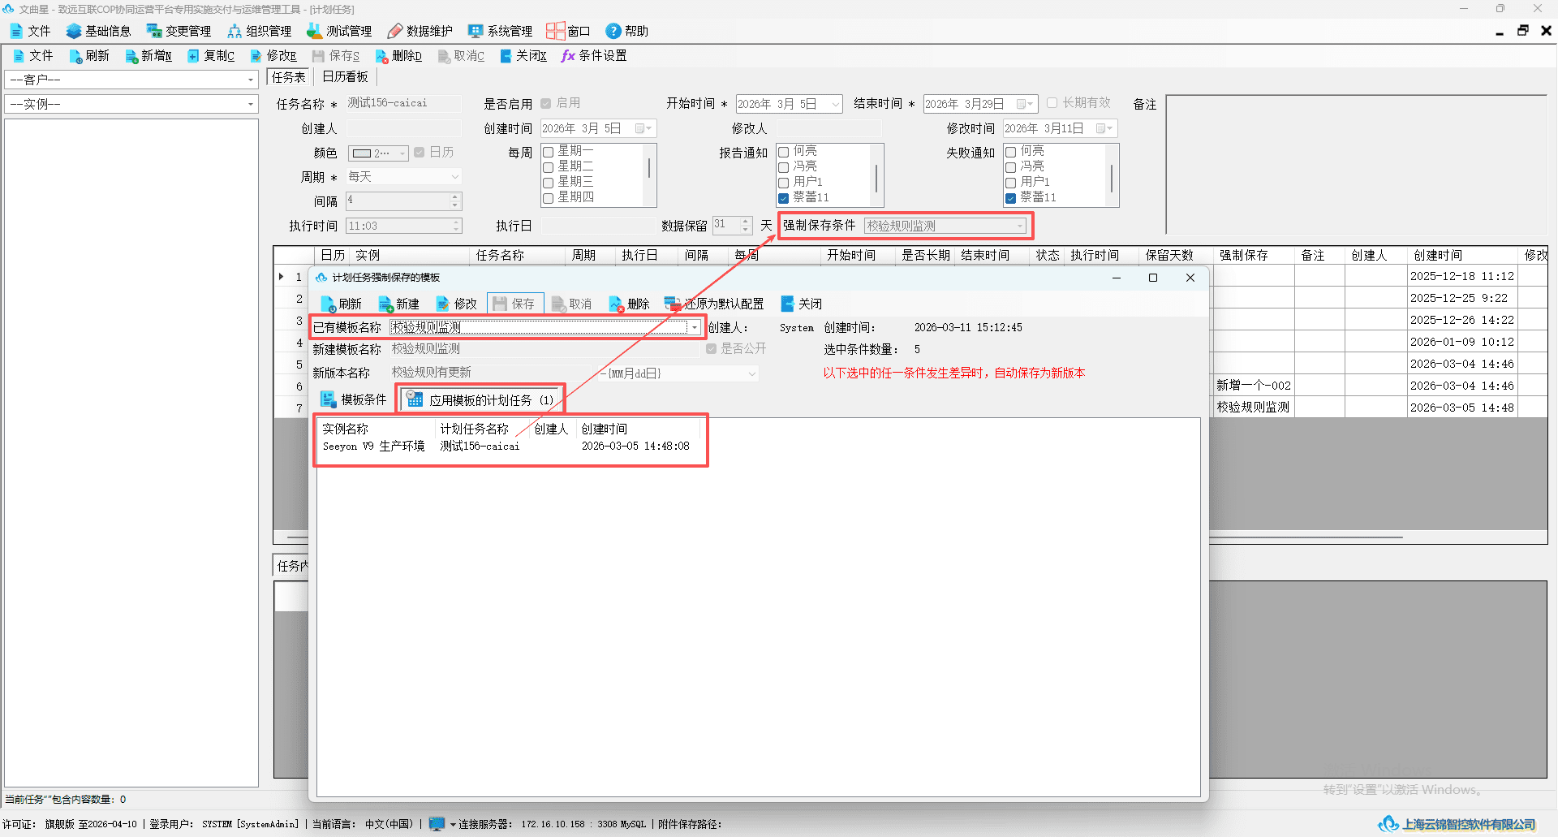Click the 删除 delete icon in template dialog
The image size is (1558, 837).
click(617, 304)
